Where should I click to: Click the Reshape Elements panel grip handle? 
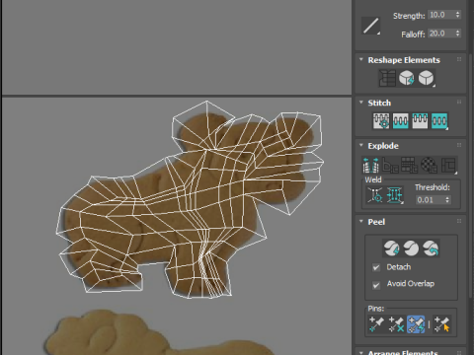(459, 59)
